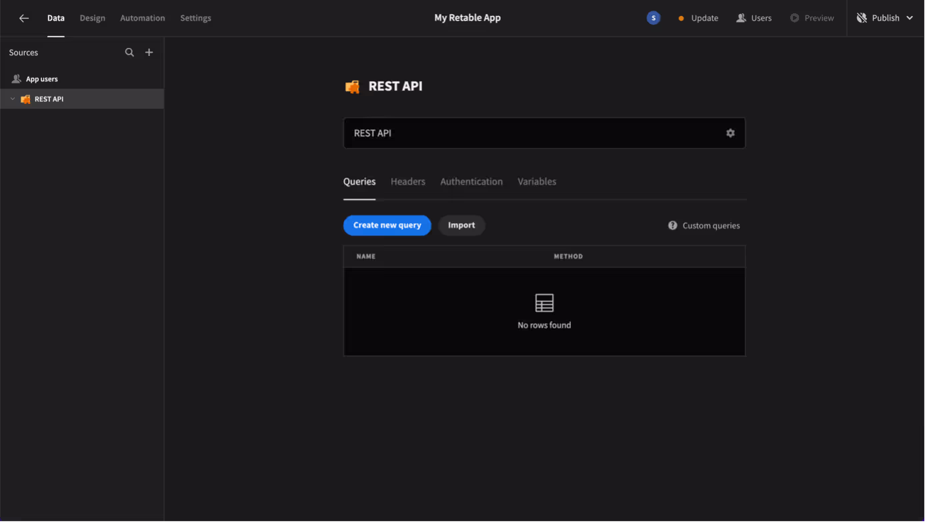
Task: Click the NAME column header
Action: [x=366, y=257]
